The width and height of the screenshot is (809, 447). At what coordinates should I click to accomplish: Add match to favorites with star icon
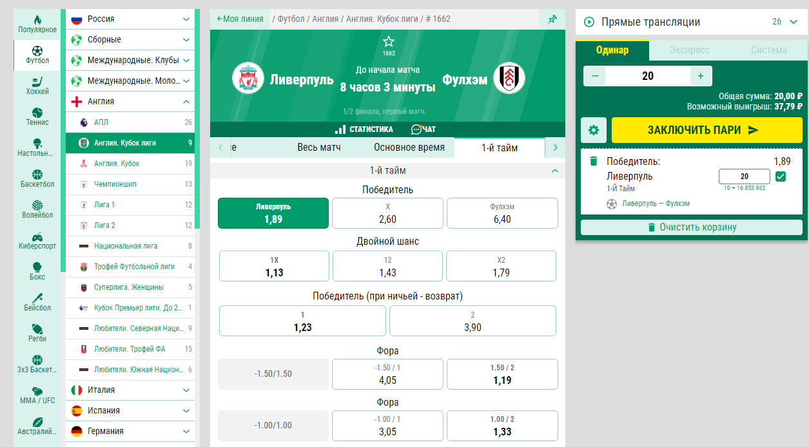point(388,42)
